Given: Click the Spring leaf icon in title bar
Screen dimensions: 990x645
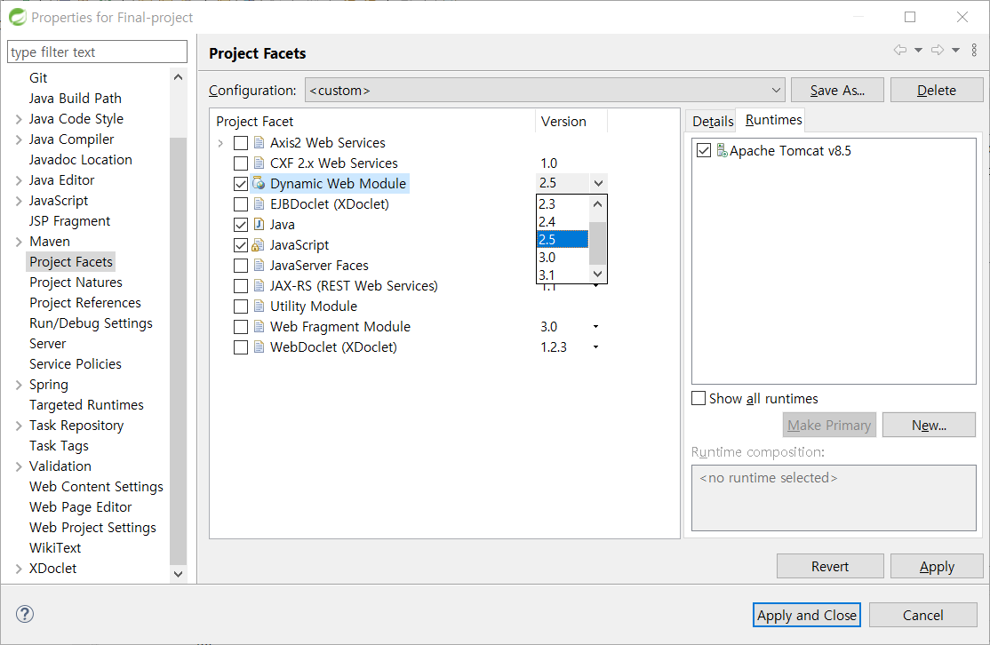Looking at the screenshot, I should click(17, 17).
